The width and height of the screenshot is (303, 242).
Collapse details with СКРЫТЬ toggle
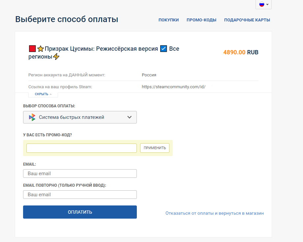click(43, 94)
